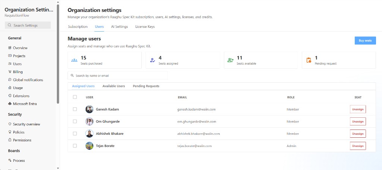Click the Admin role cell
This screenshot has width=382, height=170.
click(292, 146)
